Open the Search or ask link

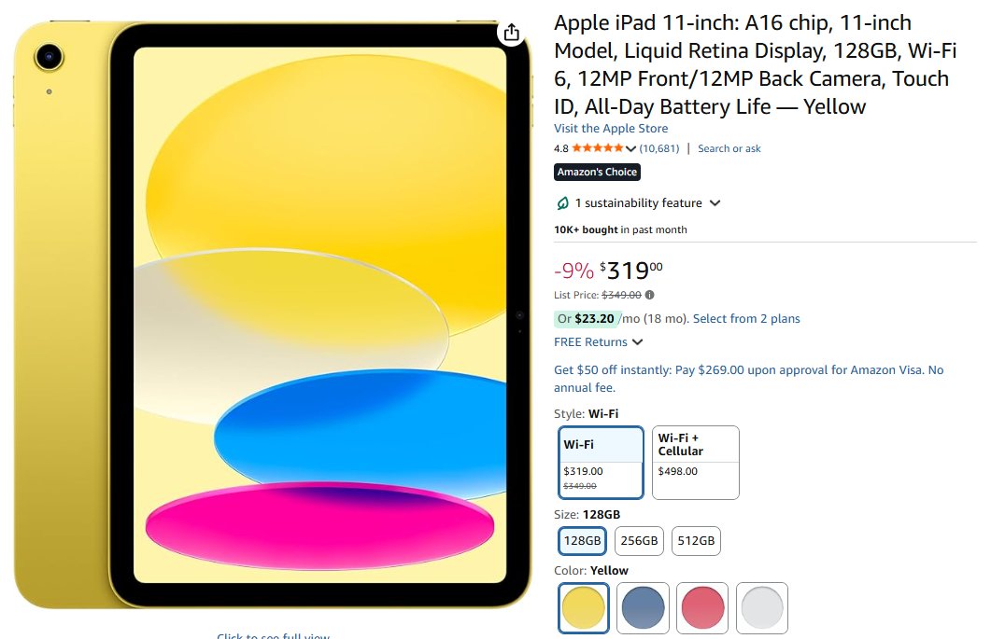[x=729, y=148]
